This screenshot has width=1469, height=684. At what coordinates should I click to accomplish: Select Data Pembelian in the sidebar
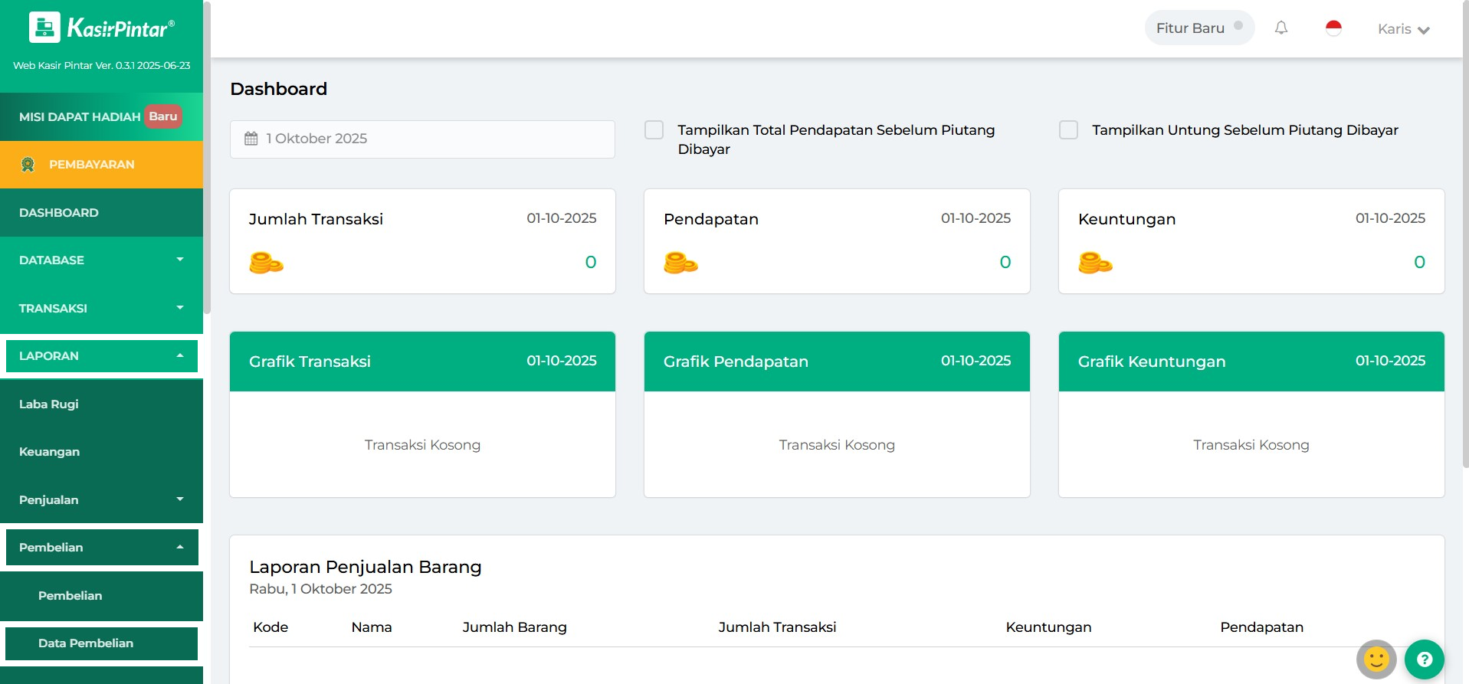click(86, 643)
